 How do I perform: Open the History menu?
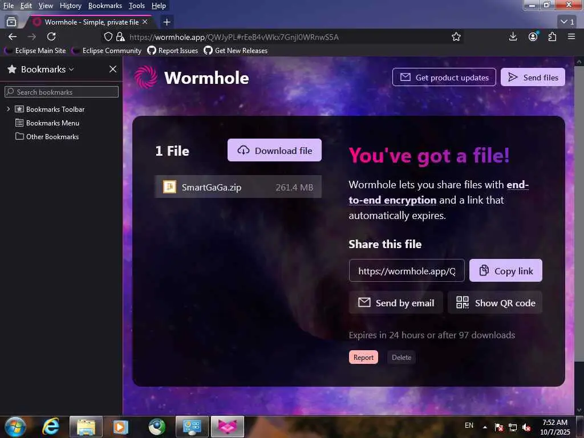point(70,6)
